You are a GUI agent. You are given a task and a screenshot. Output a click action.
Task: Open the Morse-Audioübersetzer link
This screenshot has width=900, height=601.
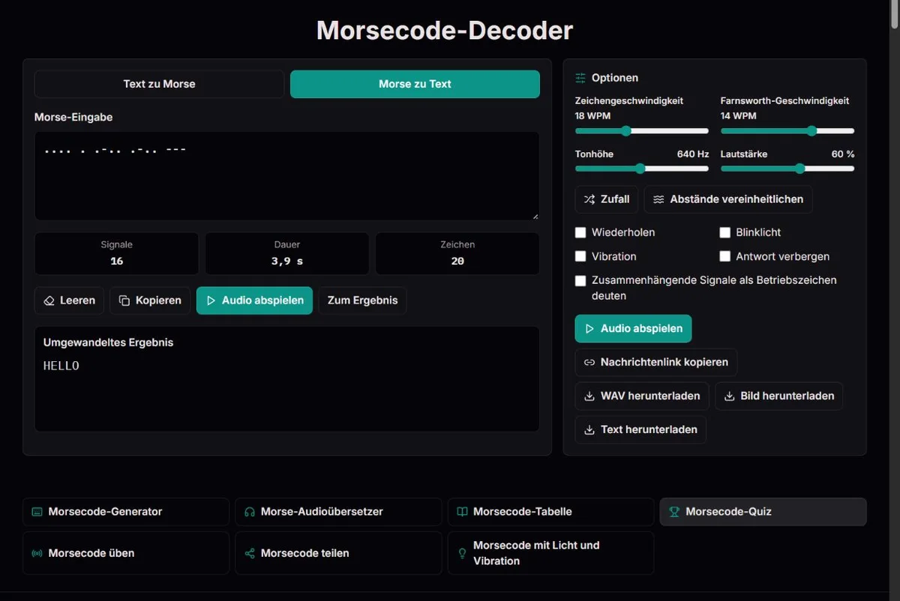pos(338,512)
